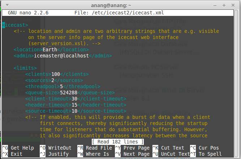241x159 pixels.
Task: Minimize the anang@anang terminal window
Action: [215, 5]
